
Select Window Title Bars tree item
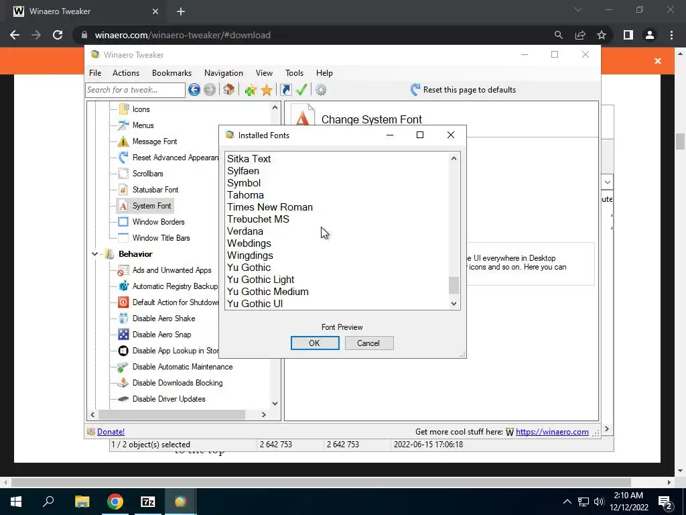(161, 238)
